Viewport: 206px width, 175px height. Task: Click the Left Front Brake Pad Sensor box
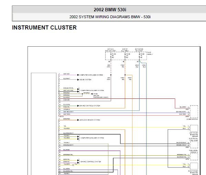(194, 128)
